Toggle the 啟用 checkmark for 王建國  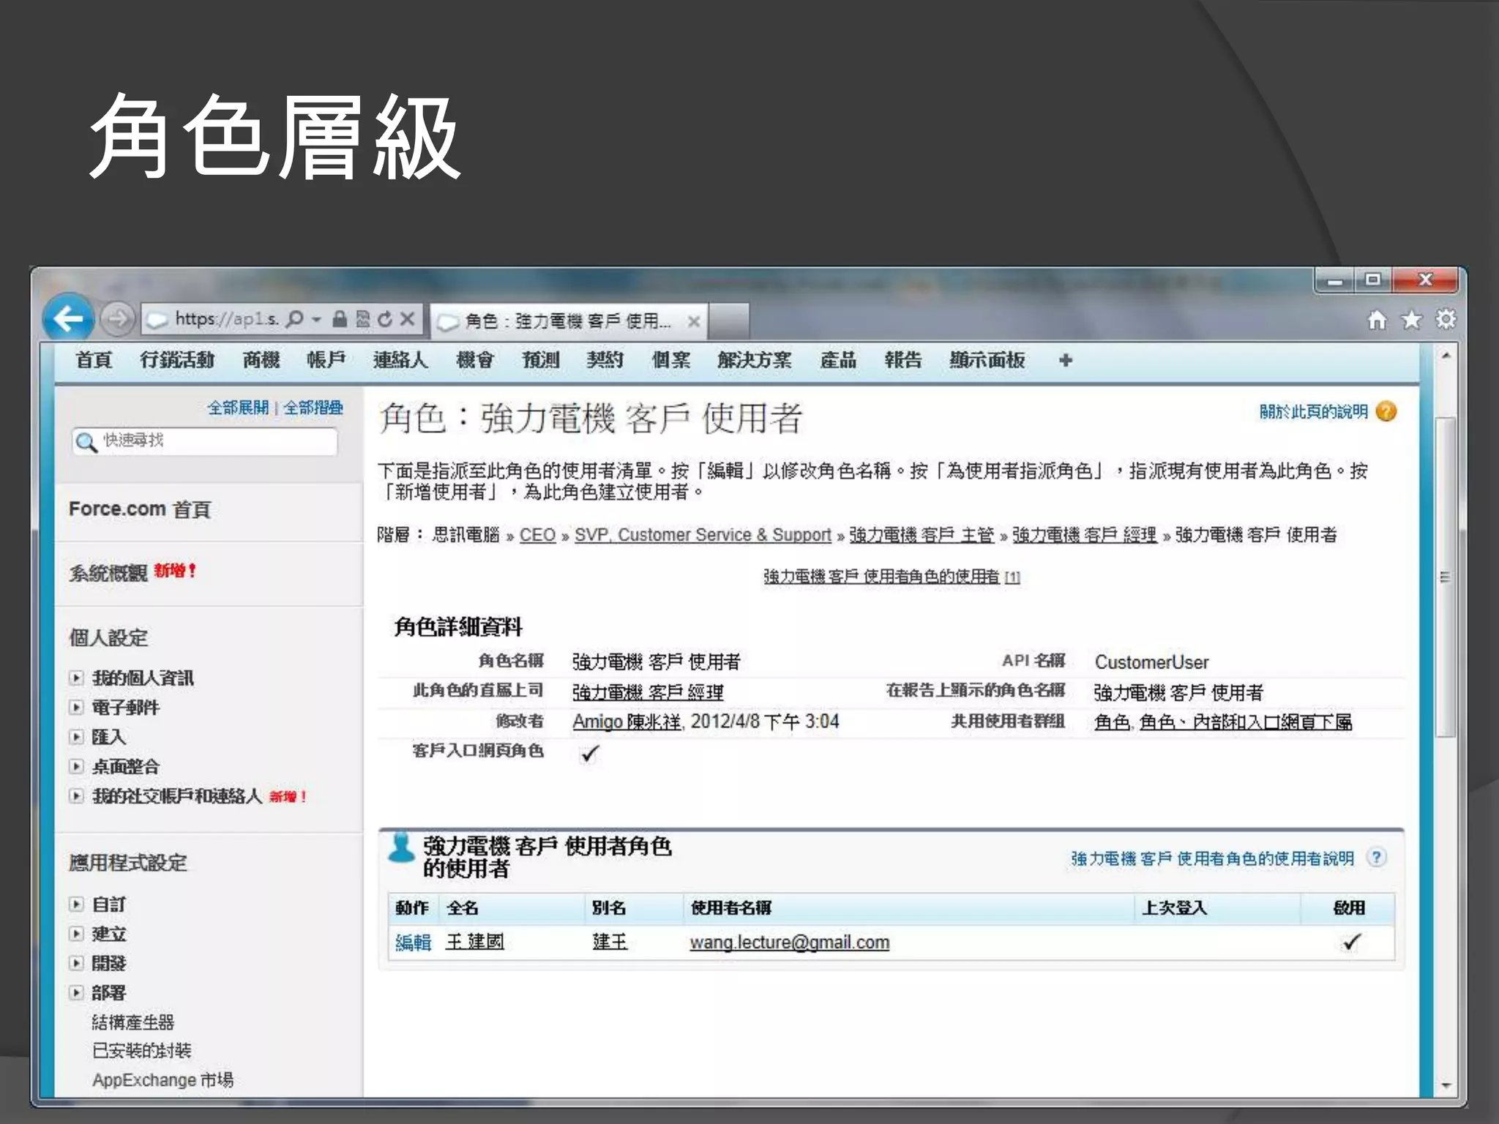[1351, 942]
